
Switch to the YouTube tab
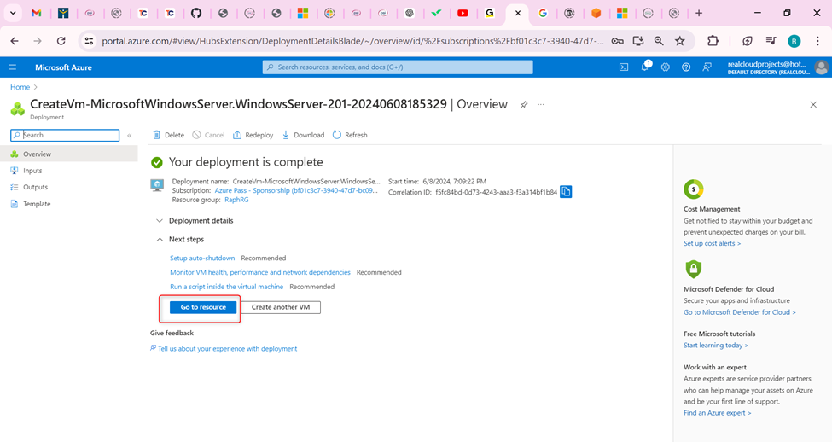(463, 14)
